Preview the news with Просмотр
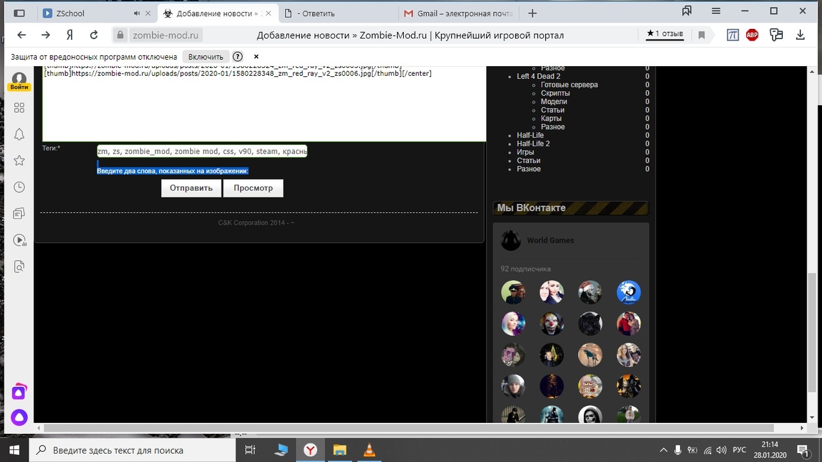The height and width of the screenshot is (462, 822). [x=253, y=188]
